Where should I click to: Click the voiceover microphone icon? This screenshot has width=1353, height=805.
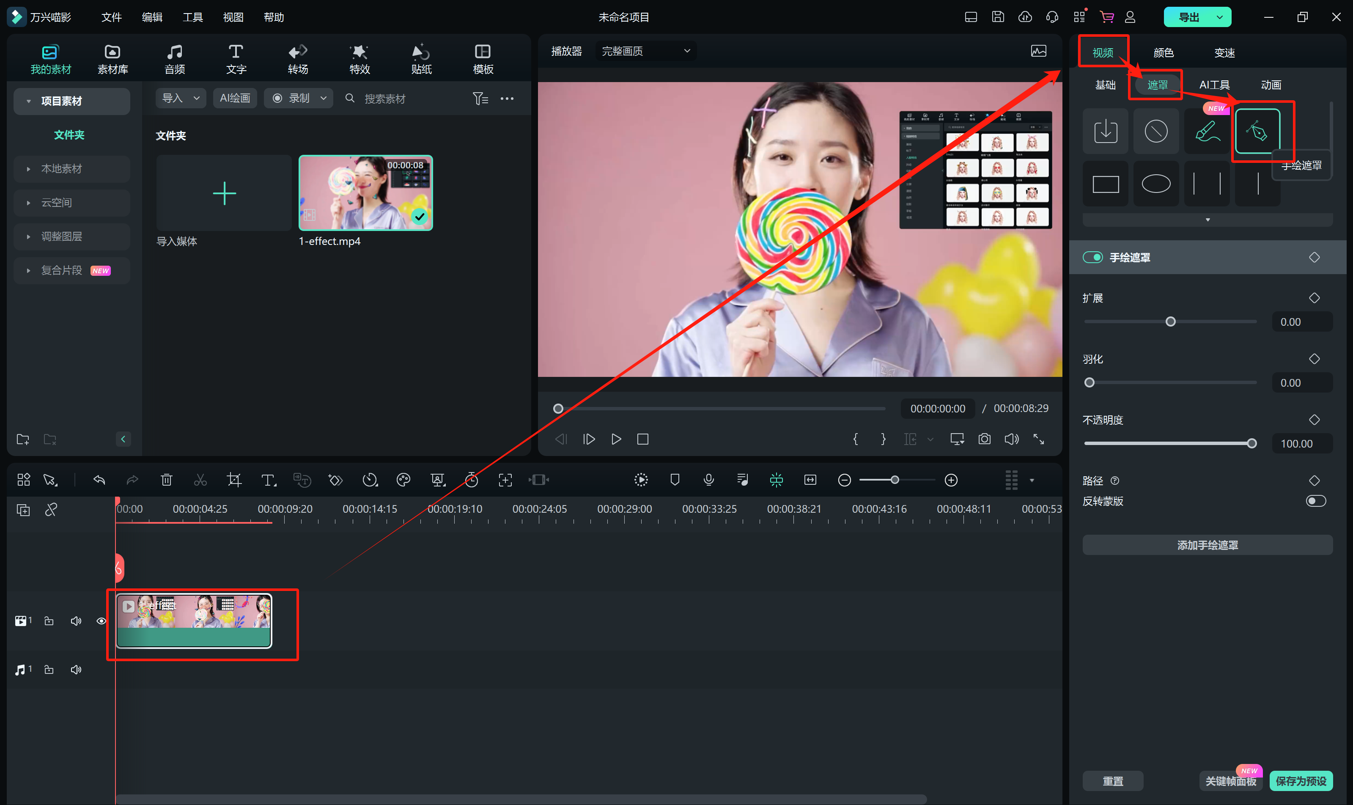click(708, 480)
